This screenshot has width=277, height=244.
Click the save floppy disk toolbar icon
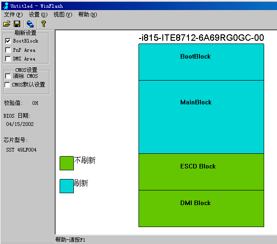coord(17,24)
